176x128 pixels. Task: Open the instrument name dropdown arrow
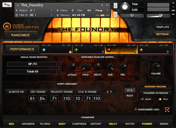(x=18, y=5)
